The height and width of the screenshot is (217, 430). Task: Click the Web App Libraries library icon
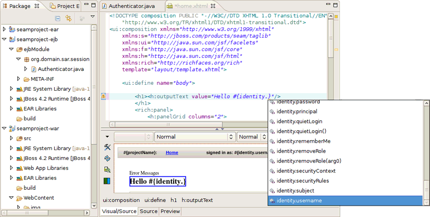point(19,168)
